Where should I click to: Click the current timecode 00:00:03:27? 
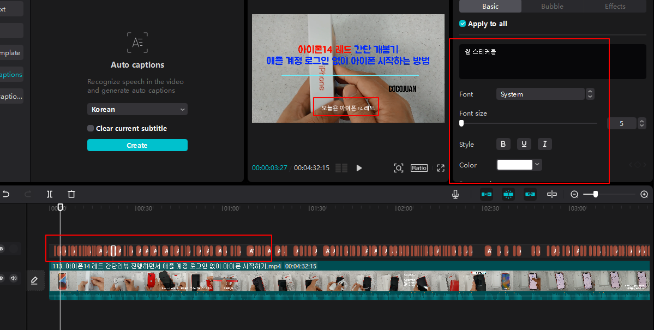click(x=269, y=167)
